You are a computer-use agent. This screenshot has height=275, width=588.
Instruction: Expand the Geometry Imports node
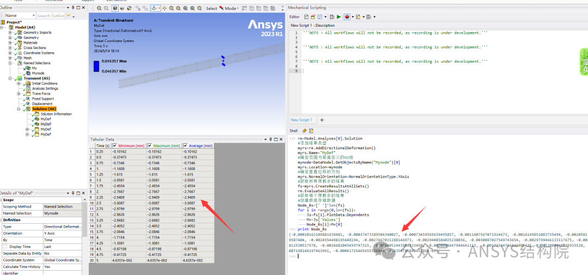(10, 33)
